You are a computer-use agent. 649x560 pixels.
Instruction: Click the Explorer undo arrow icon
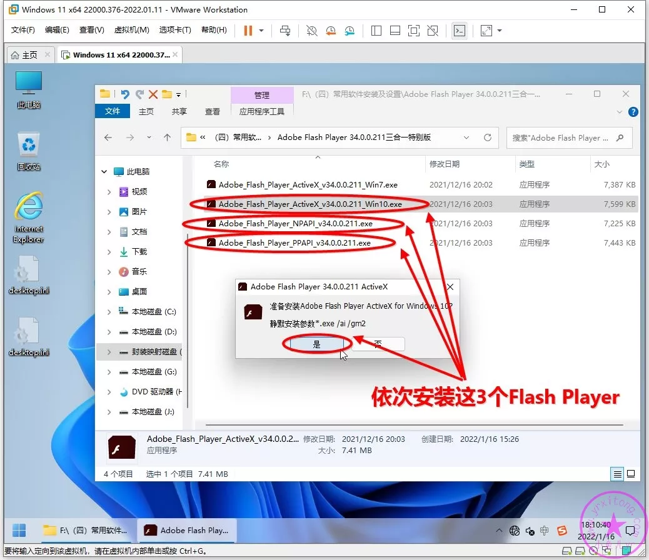tap(125, 94)
